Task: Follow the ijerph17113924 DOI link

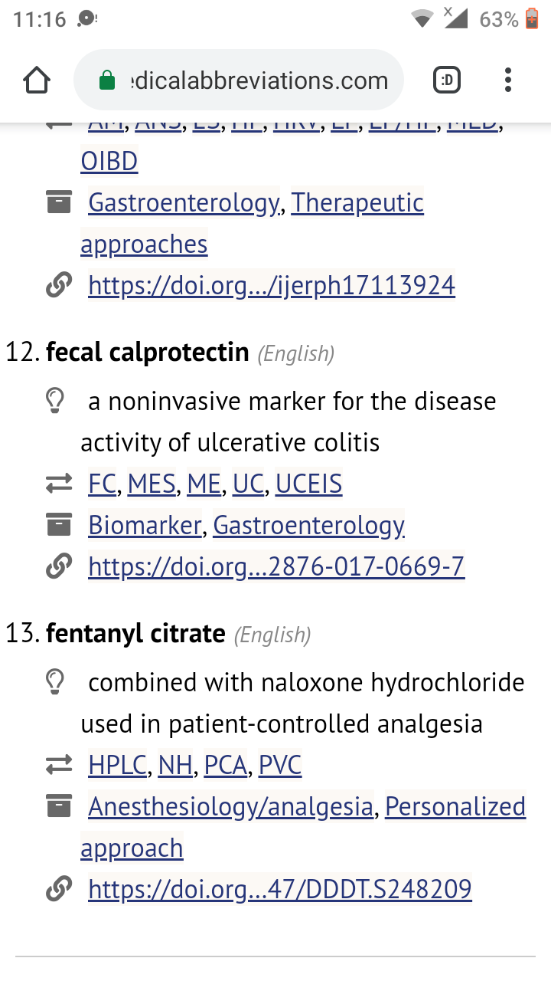Action: tap(272, 285)
